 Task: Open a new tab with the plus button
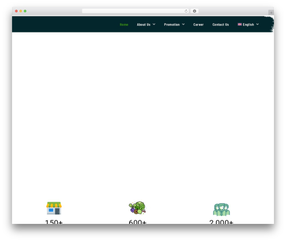pyautogui.click(x=271, y=13)
